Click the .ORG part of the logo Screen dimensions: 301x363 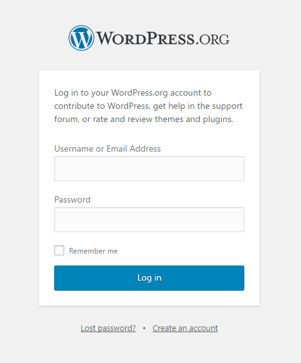click(213, 40)
